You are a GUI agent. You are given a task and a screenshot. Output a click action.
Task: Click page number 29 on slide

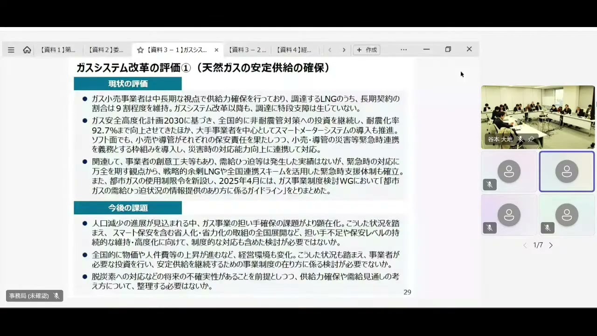[x=407, y=292]
